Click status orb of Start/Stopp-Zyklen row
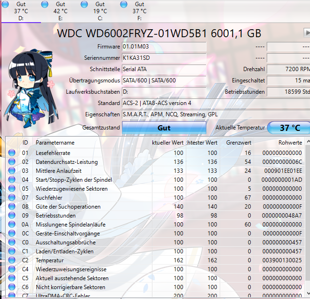 click(12, 179)
